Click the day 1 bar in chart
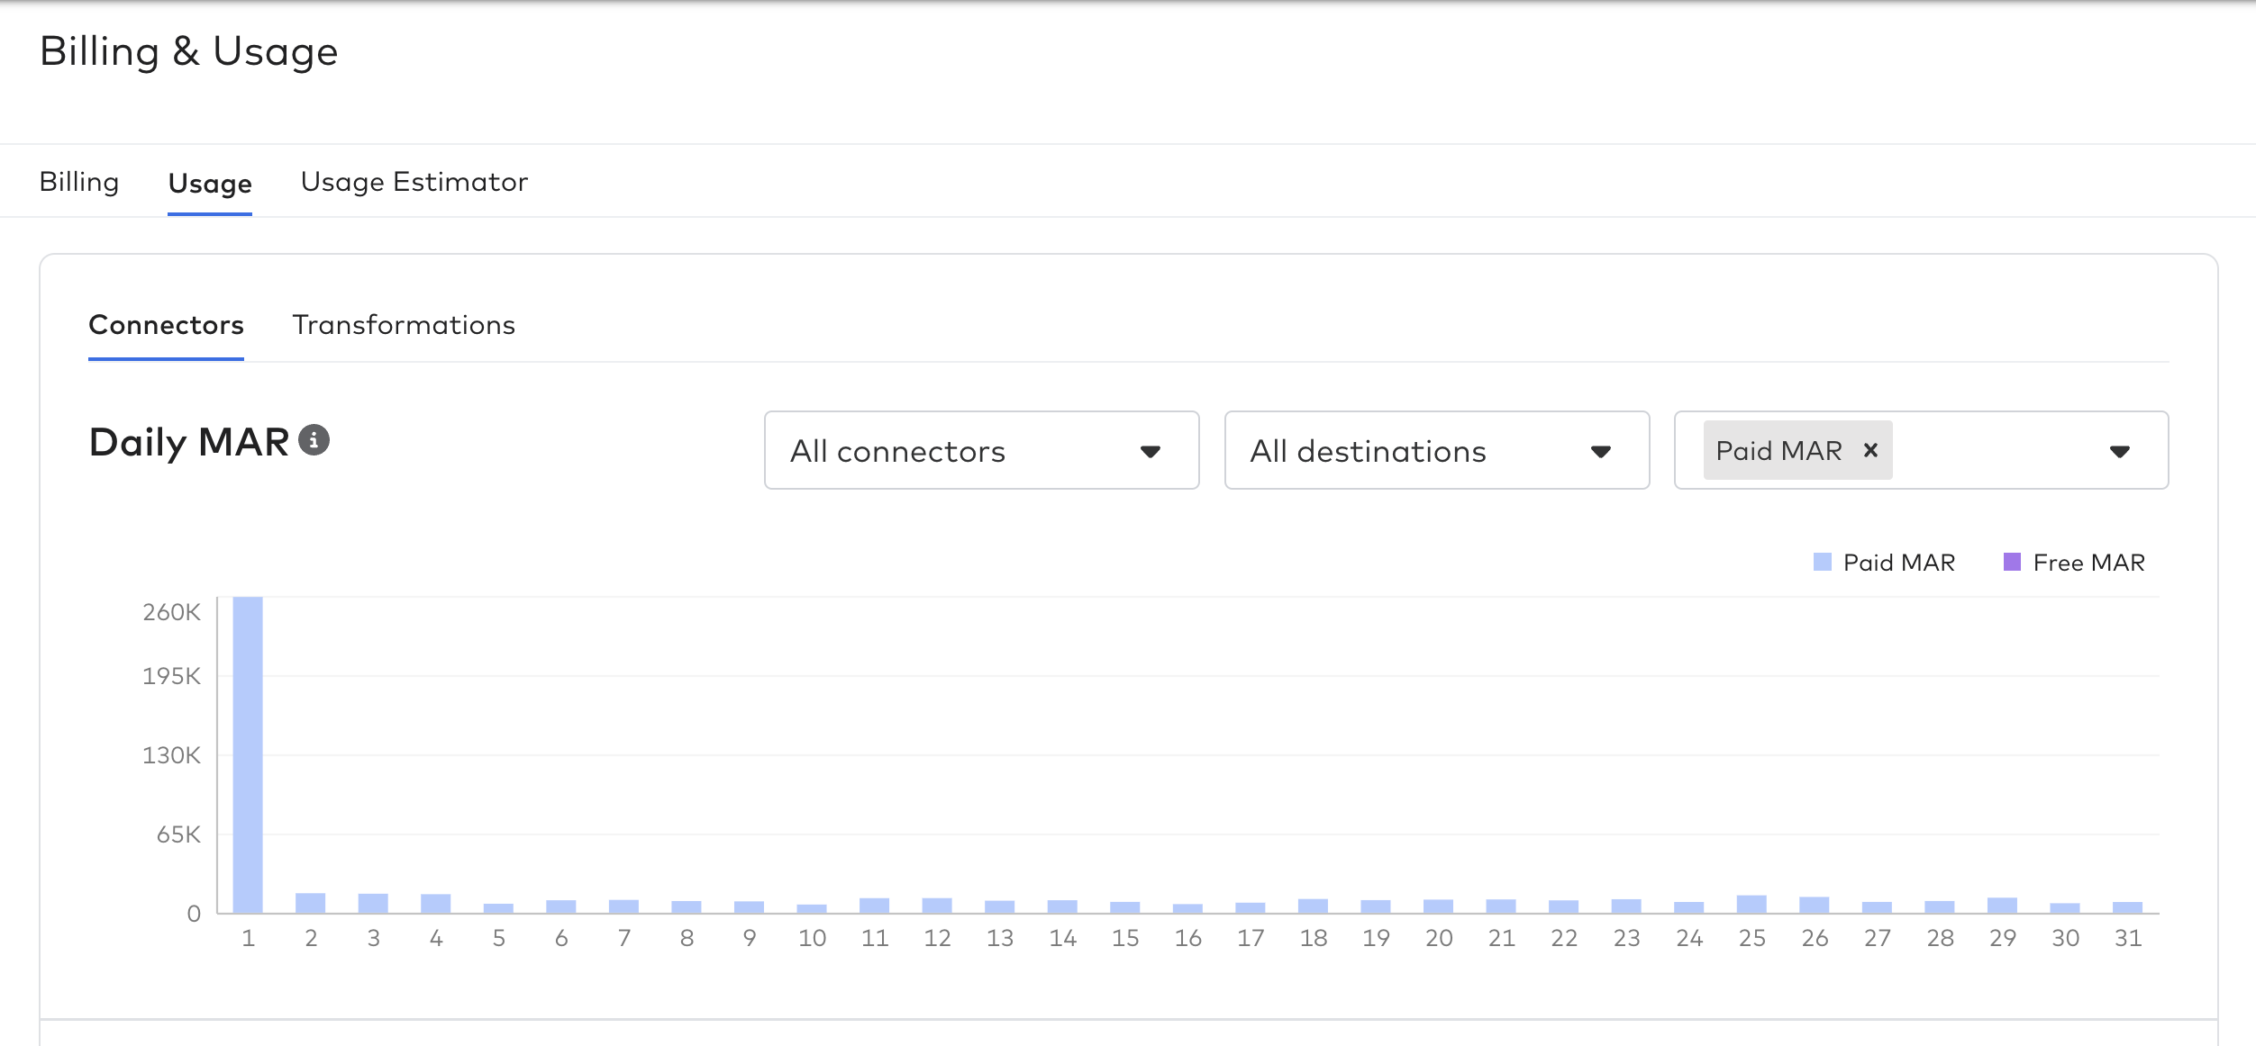The image size is (2256, 1046). click(248, 754)
